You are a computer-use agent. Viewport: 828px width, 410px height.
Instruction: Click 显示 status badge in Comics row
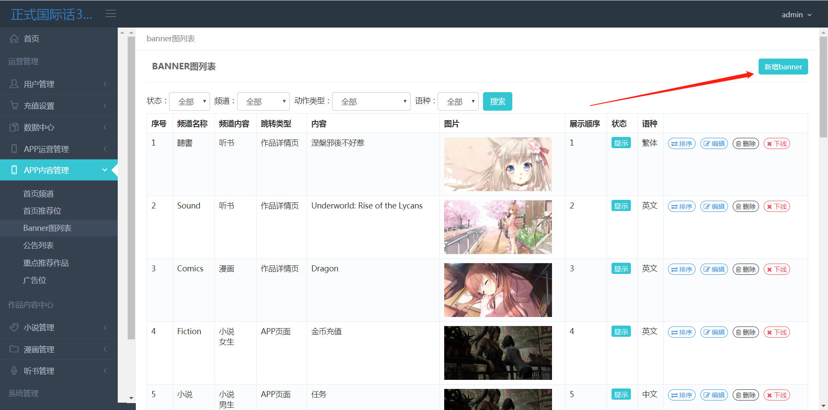click(x=621, y=269)
